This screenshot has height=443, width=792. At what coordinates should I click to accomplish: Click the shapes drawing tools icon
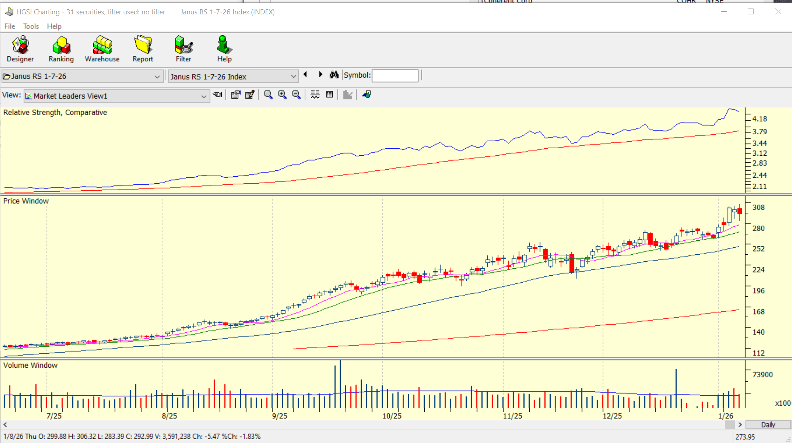(x=366, y=95)
